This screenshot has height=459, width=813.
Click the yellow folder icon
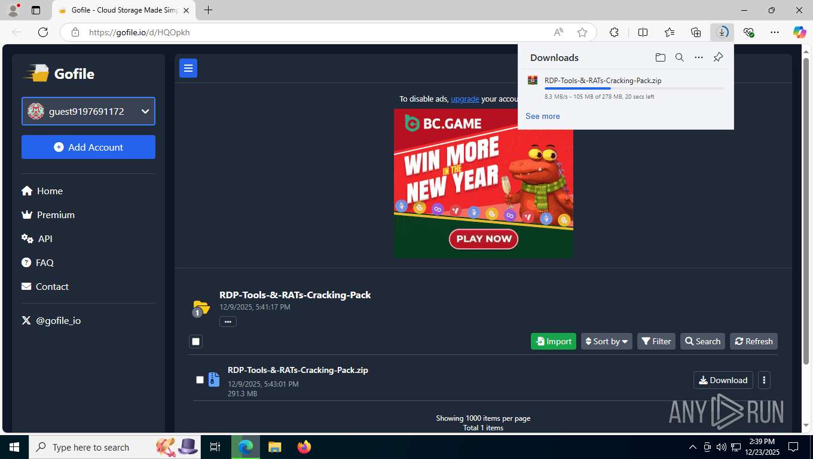pos(201,307)
